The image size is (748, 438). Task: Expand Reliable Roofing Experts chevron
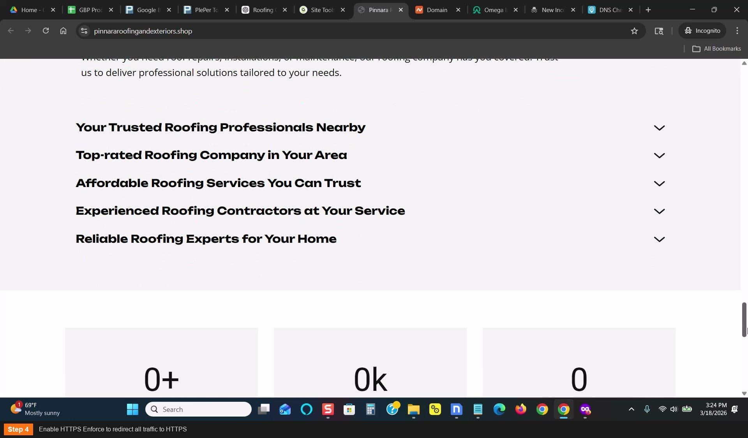[659, 239]
